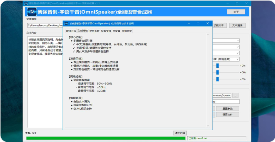
Task: Open the 语音文件 button
Action: tap(228, 115)
